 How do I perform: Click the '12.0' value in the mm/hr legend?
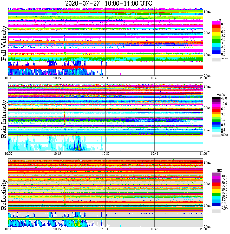click(x=224, y=104)
